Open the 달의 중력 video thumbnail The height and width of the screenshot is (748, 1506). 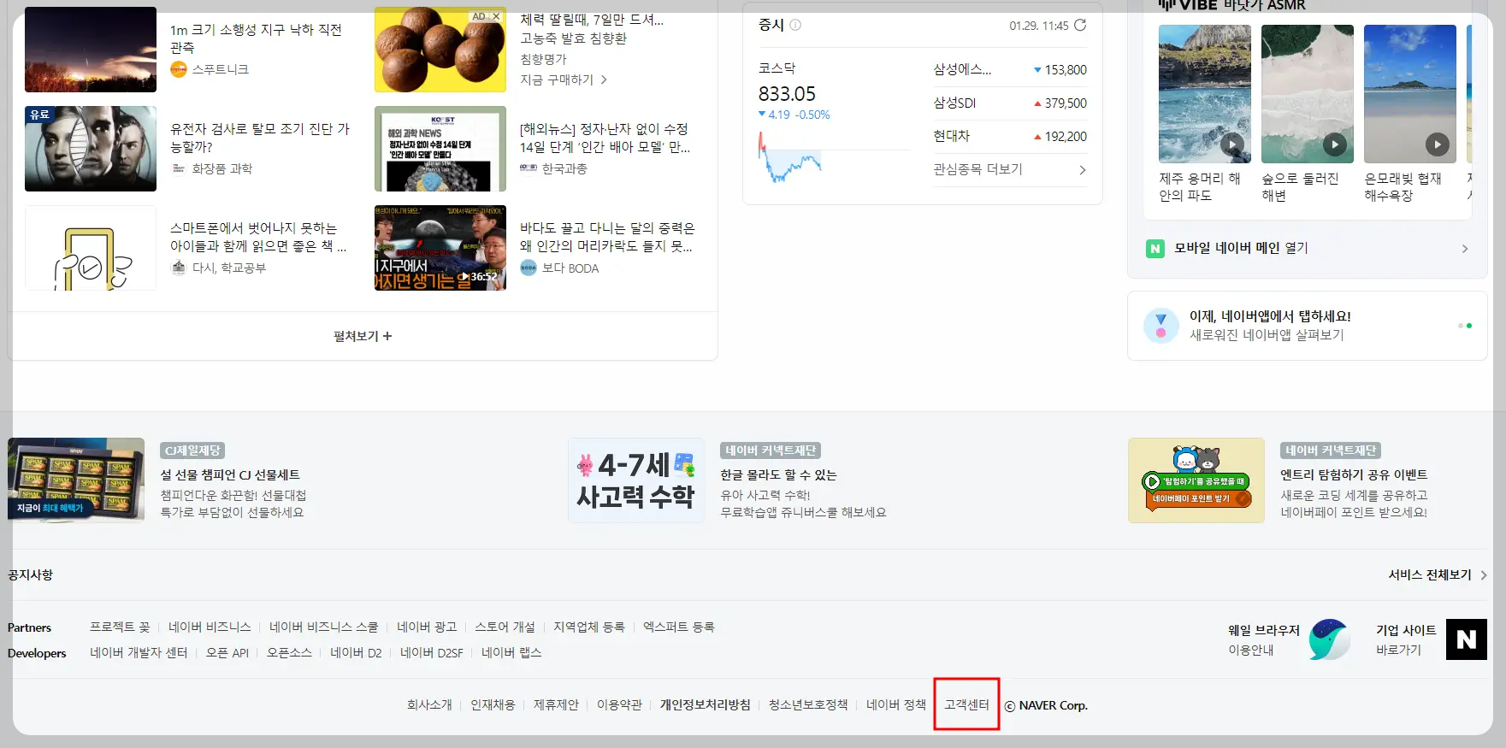[x=440, y=248]
